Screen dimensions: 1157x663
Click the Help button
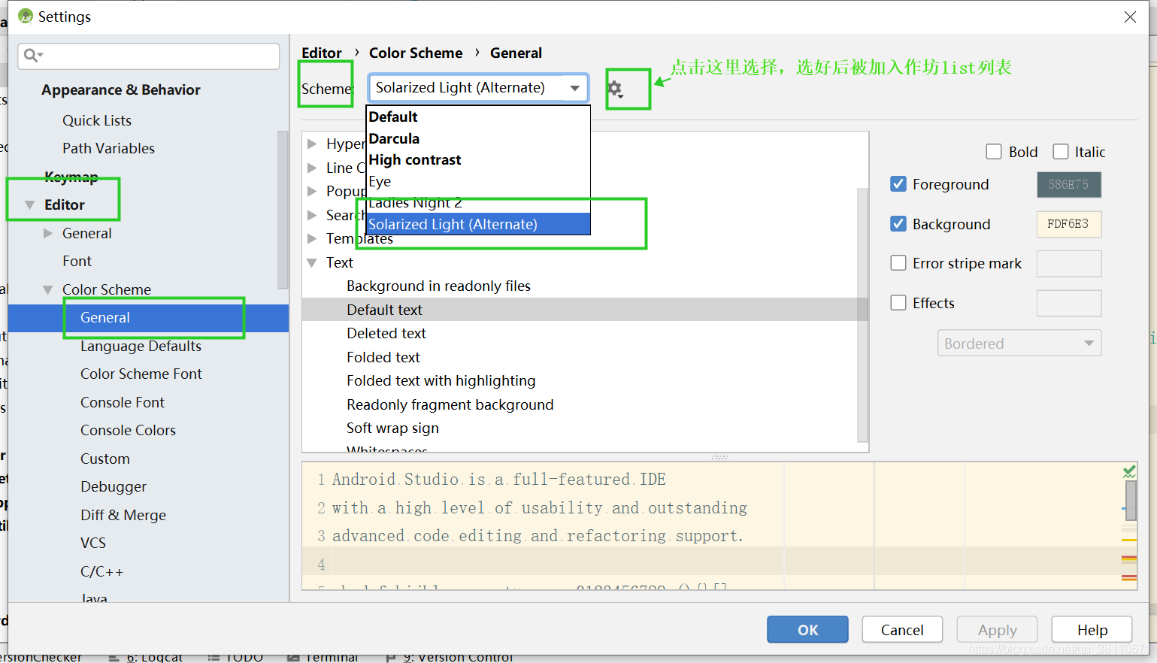click(x=1092, y=630)
